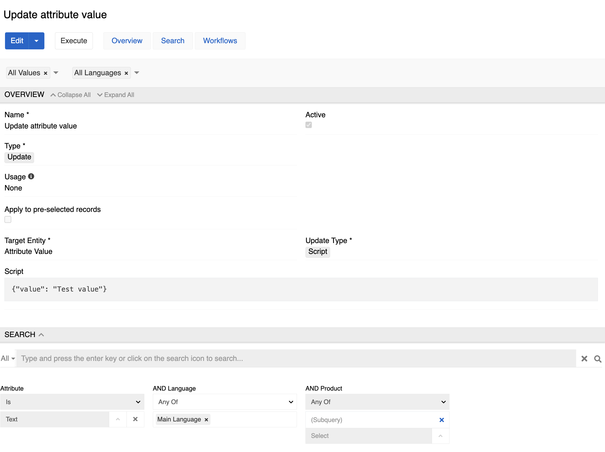Viewport: 605px width, 452px height.
Task: Collapse the SEARCH section
Action: click(41, 335)
